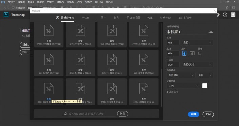The image size is (239, 126).
Task: Expand 高级选项 advanced options
Action: [173, 92]
